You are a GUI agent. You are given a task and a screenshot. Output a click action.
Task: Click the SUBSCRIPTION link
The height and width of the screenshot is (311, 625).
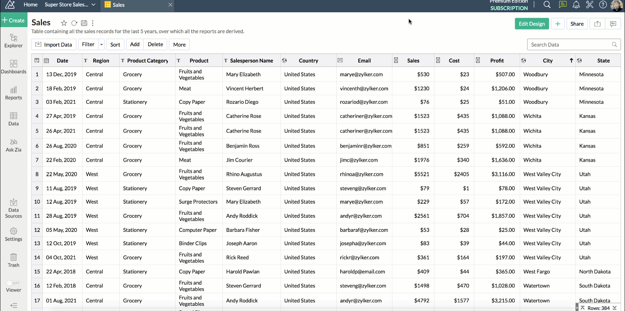[509, 8]
